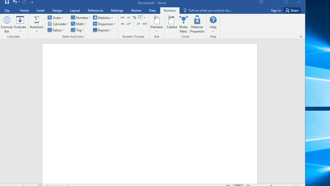Expand the Statistics menu
Image resolution: width=330 pixels, height=186 pixels.
point(103,18)
